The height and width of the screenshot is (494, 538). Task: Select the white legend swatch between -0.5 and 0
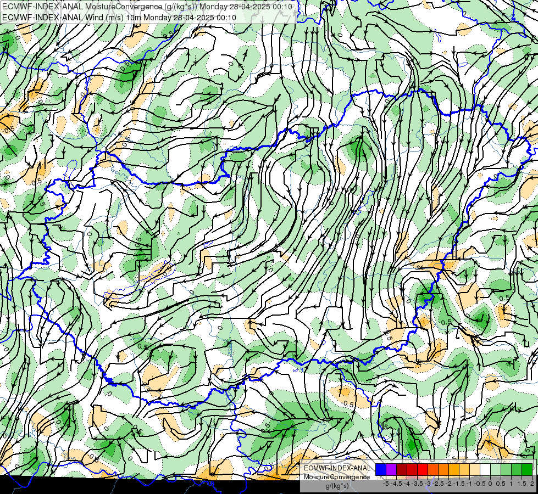[x=485, y=469]
